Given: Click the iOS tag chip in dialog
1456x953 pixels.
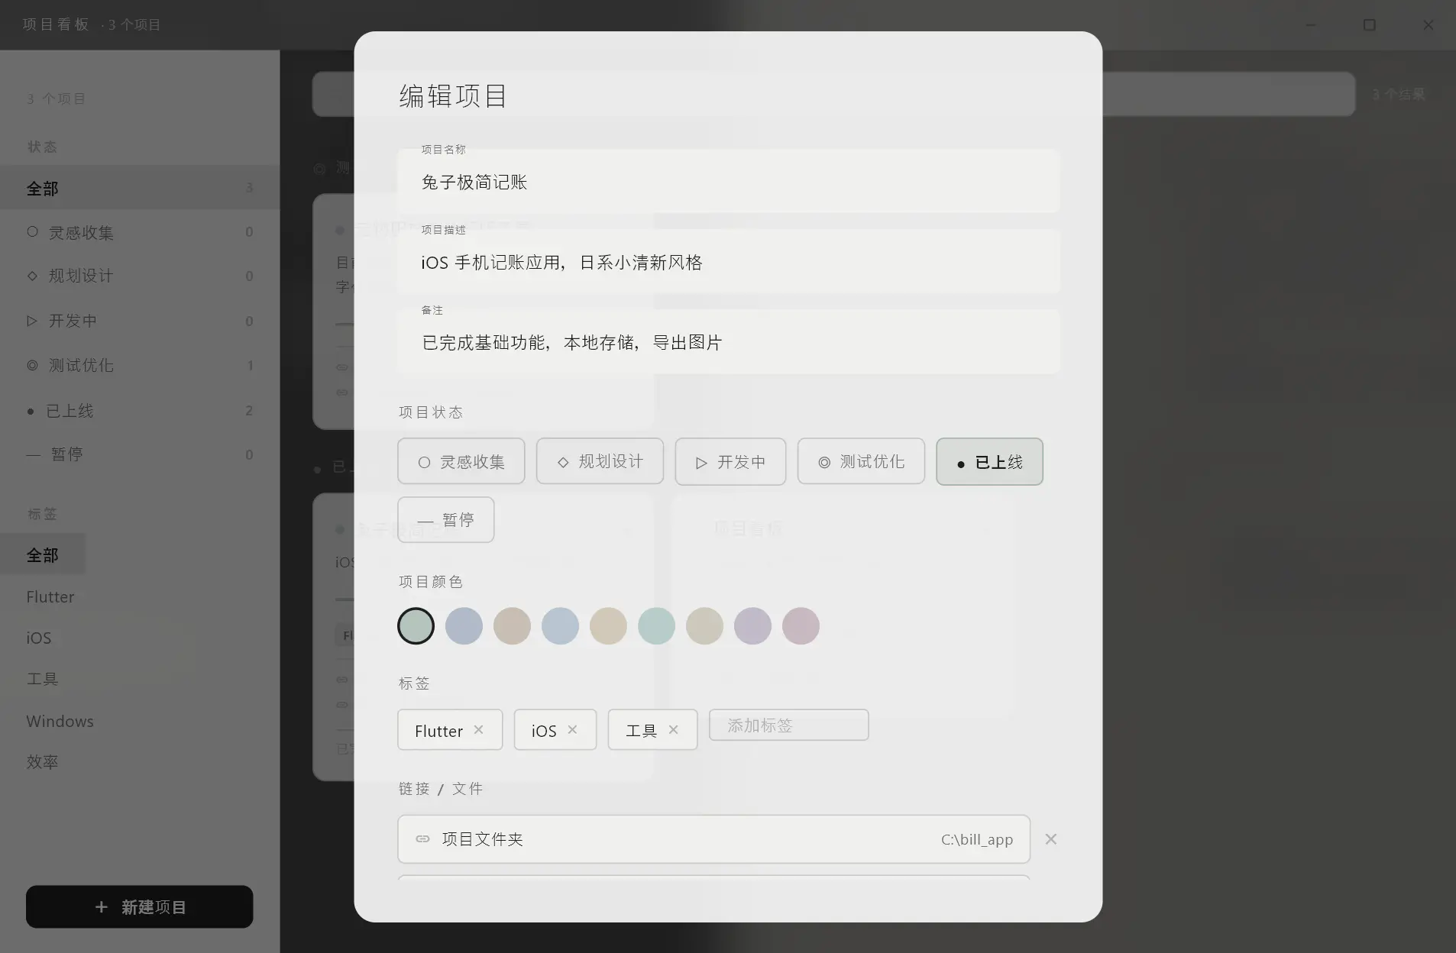Looking at the screenshot, I should 555,730.
